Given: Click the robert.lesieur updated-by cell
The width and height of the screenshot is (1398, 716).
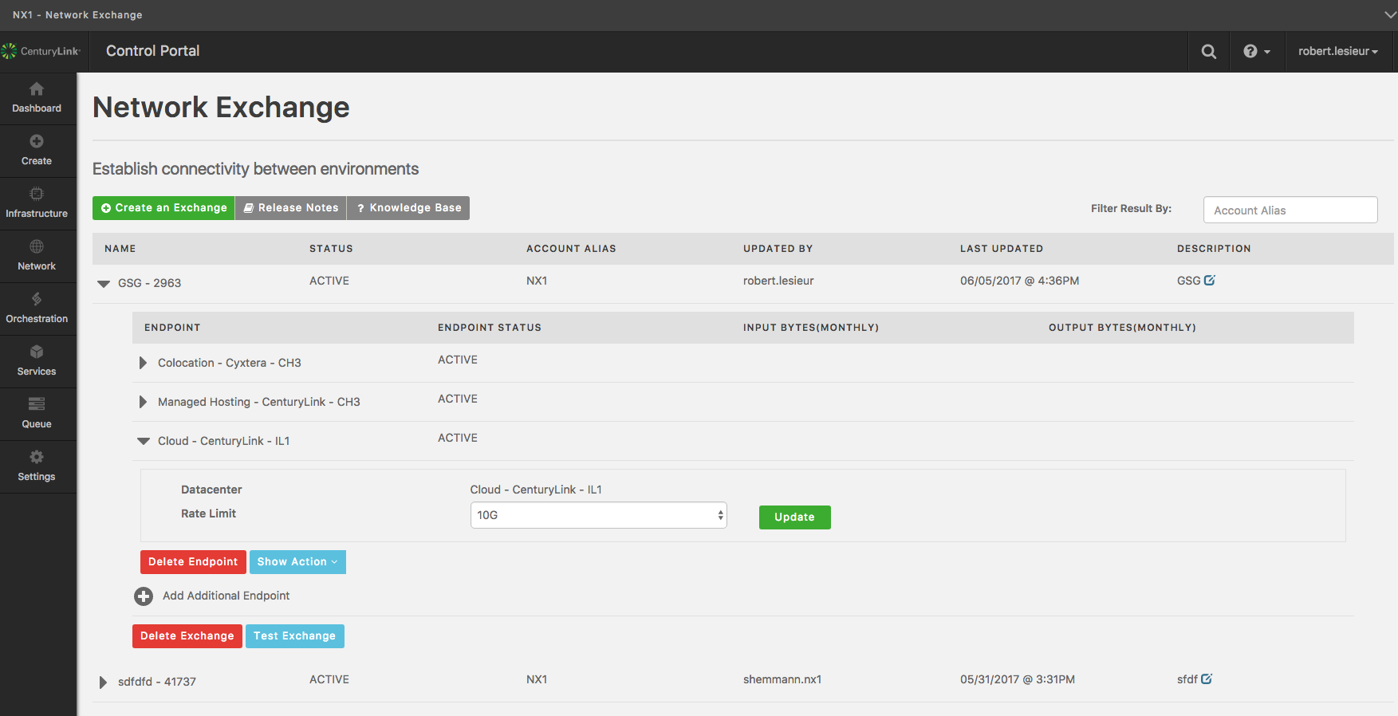Looking at the screenshot, I should [x=778, y=281].
